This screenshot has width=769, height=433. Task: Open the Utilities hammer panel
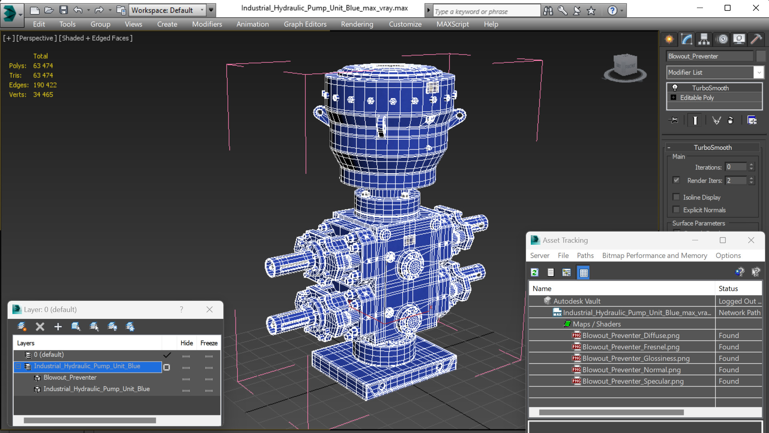(756, 39)
